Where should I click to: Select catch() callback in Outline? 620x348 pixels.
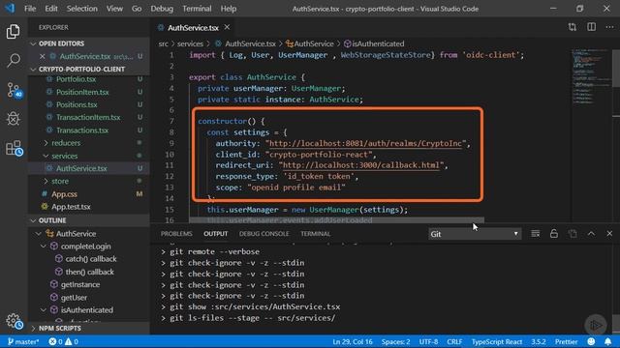[91, 259]
